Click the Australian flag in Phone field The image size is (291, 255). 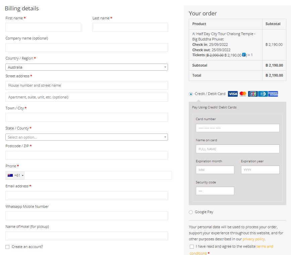pyautogui.click(x=10, y=175)
